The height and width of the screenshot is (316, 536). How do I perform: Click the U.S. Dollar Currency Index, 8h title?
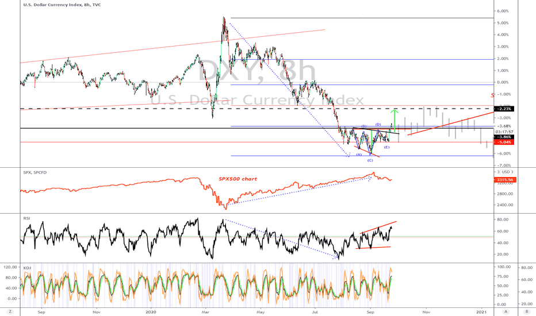pos(62,5)
